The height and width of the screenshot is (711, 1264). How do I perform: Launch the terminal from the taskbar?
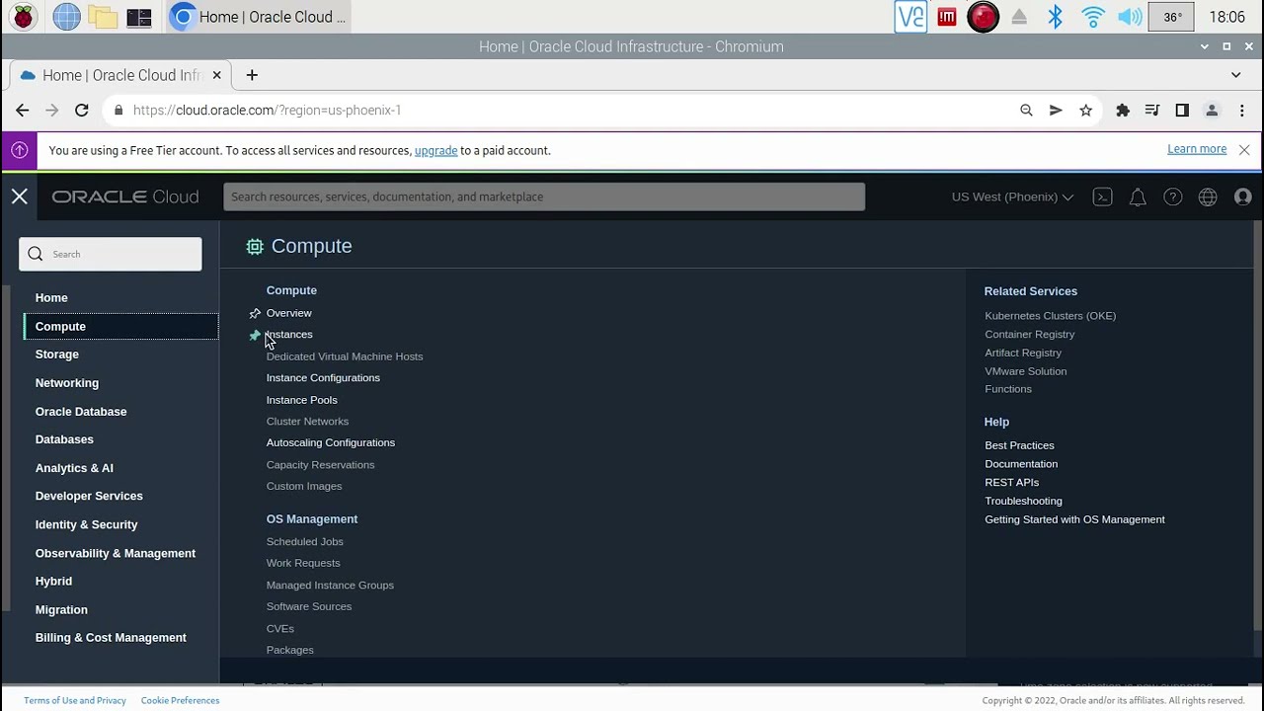click(139, 17)
